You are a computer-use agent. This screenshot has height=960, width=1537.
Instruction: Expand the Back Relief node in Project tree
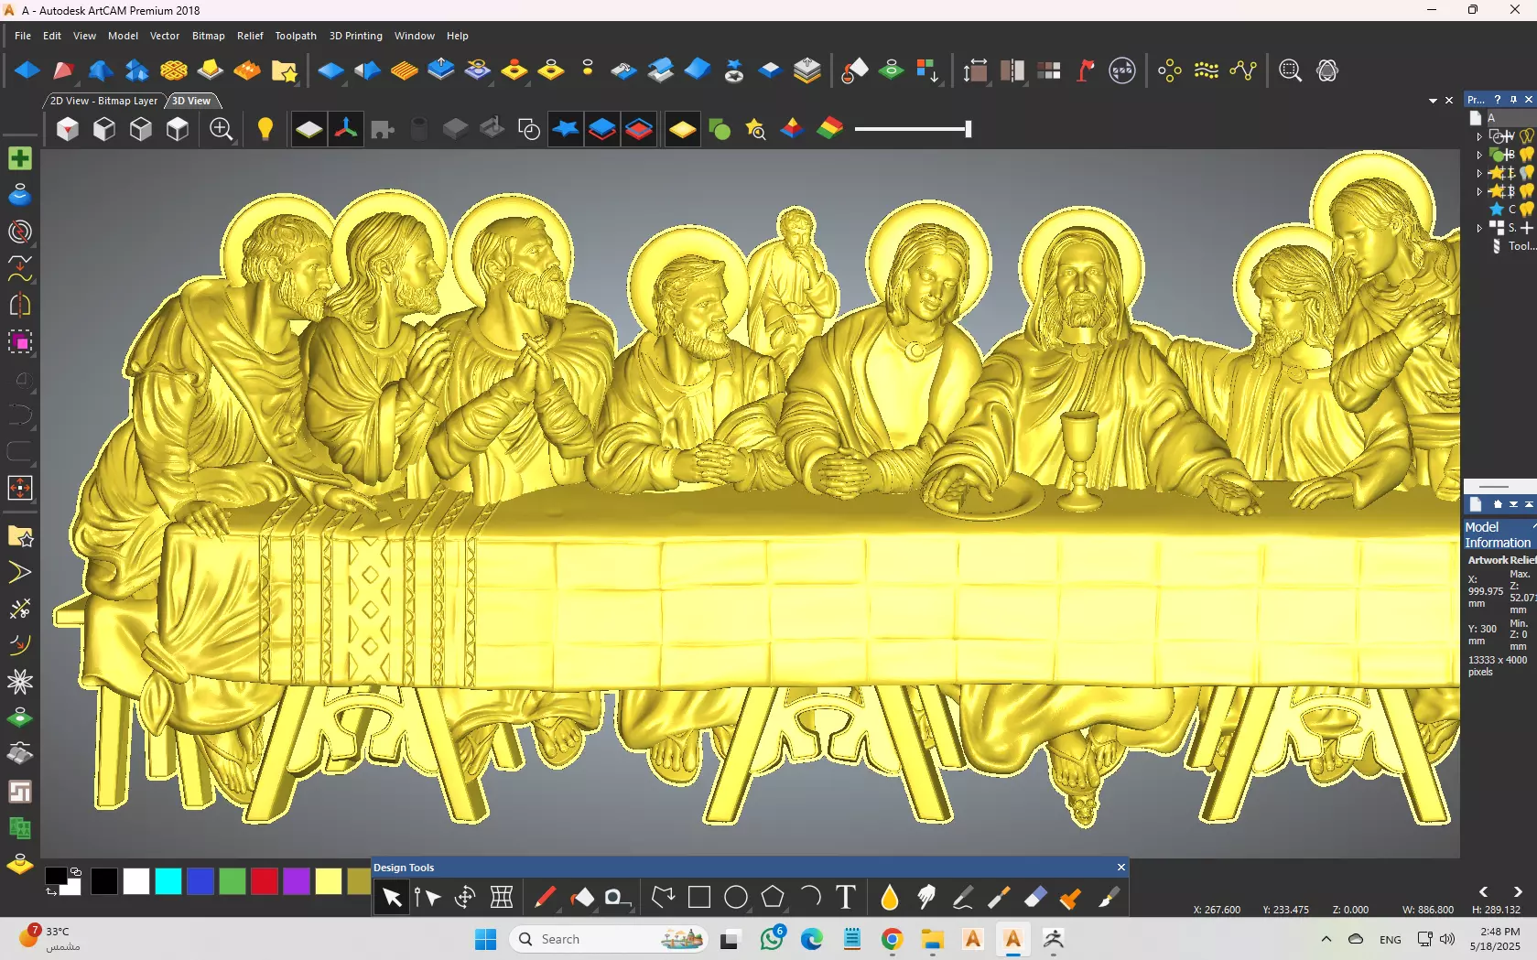point(1479,191)
